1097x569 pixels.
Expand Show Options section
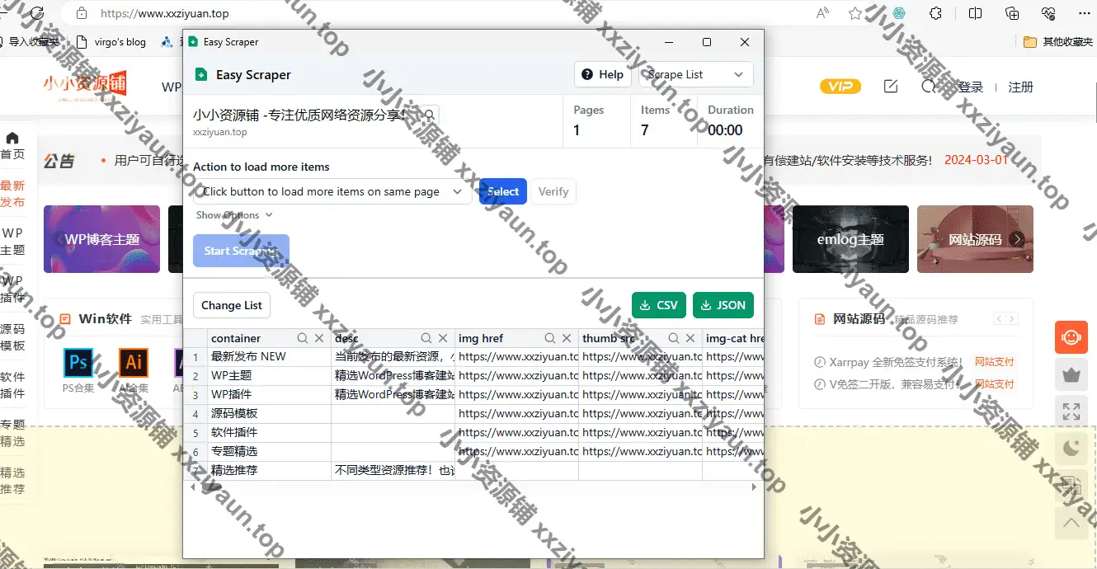coord(234,215)
